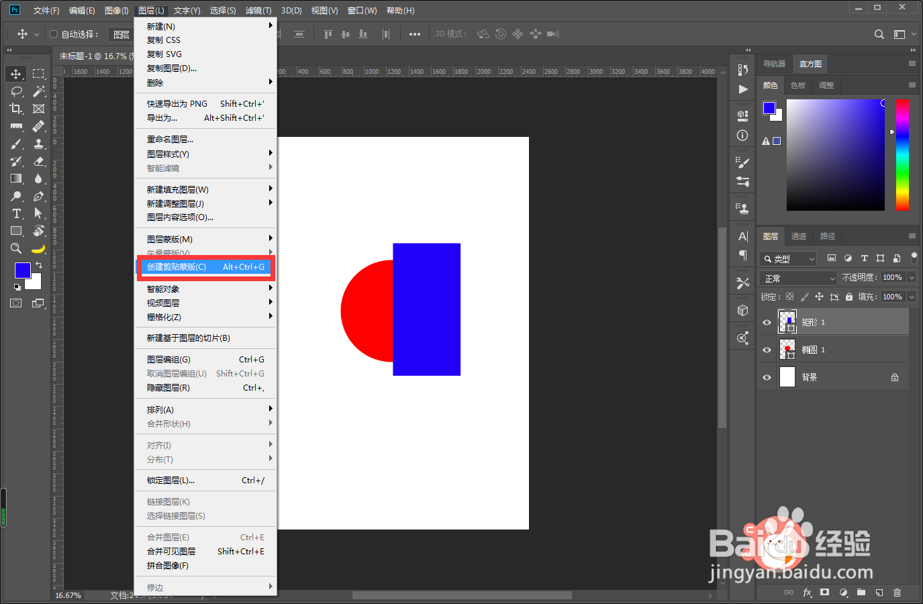Select the History Brush tool
This screenshot has width=923, height=604.
[x=16, y=161]
